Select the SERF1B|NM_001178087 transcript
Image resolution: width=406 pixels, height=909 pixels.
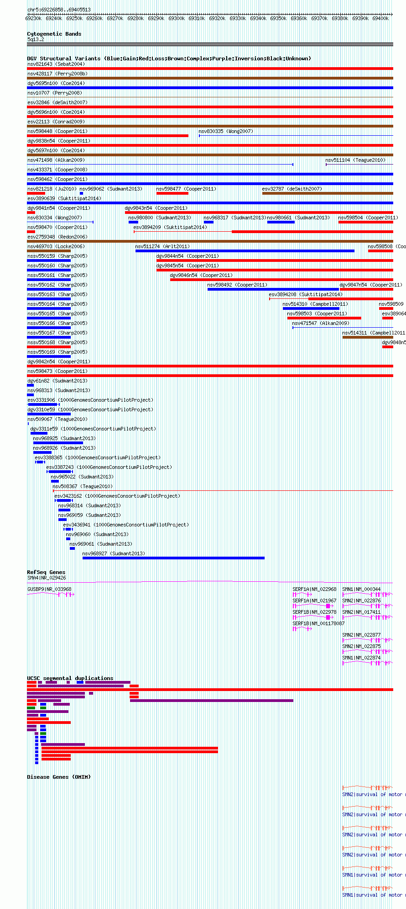point(302,629)
